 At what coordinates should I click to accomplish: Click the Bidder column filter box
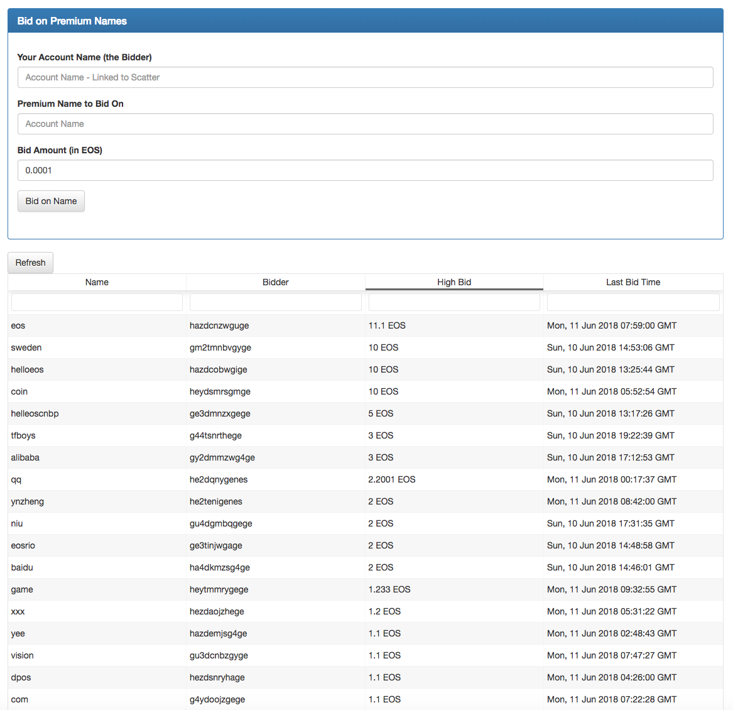(275, 302)
